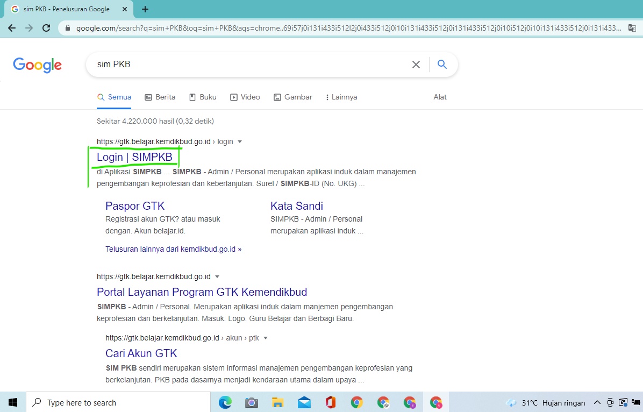Image resolution: width=643 pixels, height=412 pixels.
Task: Close the 'sim PKB' browser tab
Action: coord(125,9)
